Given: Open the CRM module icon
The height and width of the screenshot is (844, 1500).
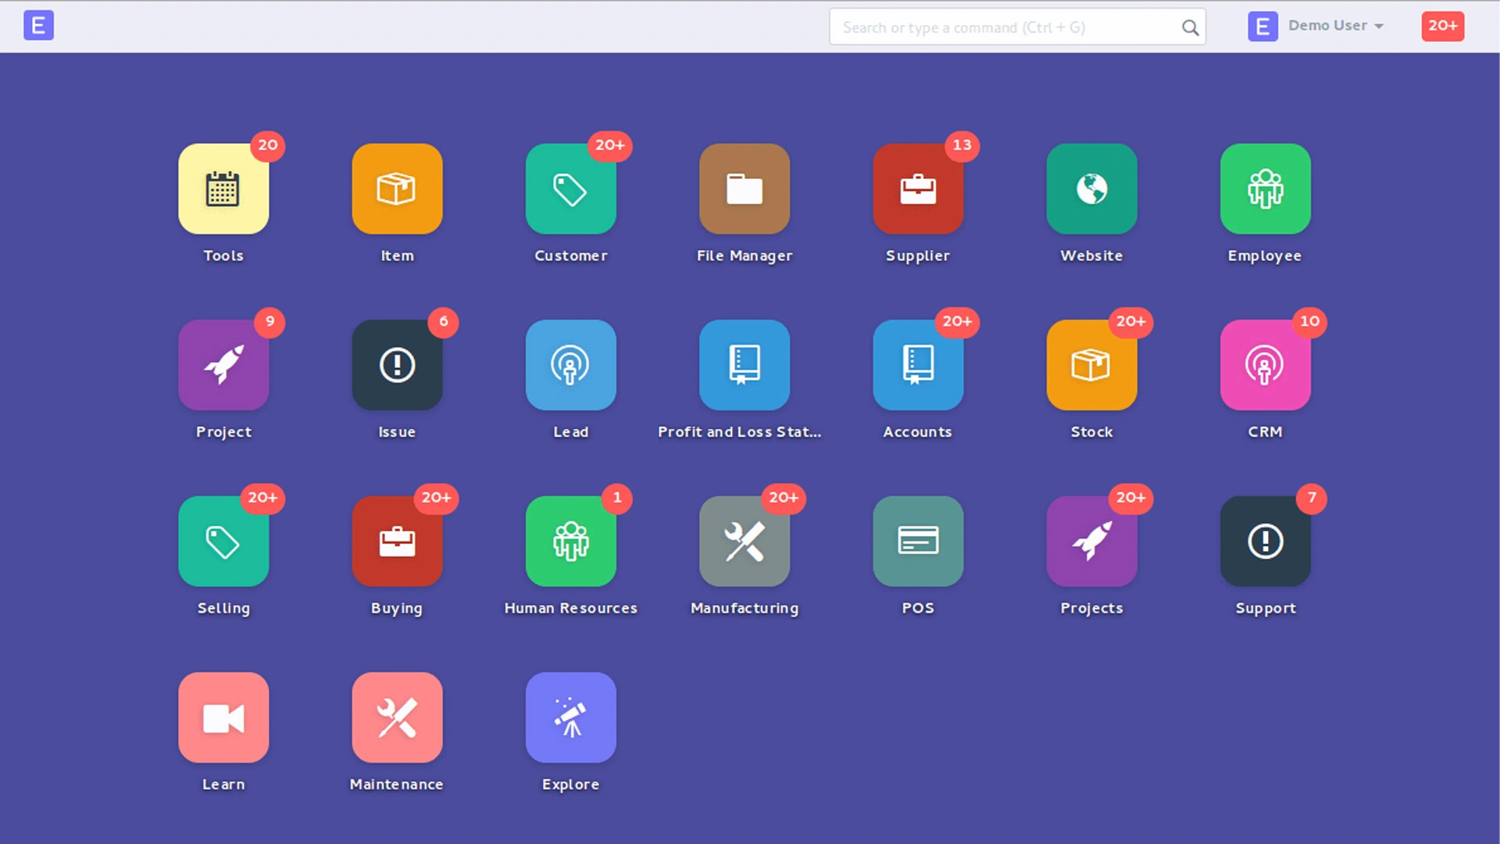Looking at the screenshot, I should (1265, 365).
